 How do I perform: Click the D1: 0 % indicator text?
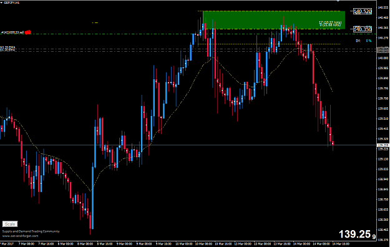pos(364,41)
